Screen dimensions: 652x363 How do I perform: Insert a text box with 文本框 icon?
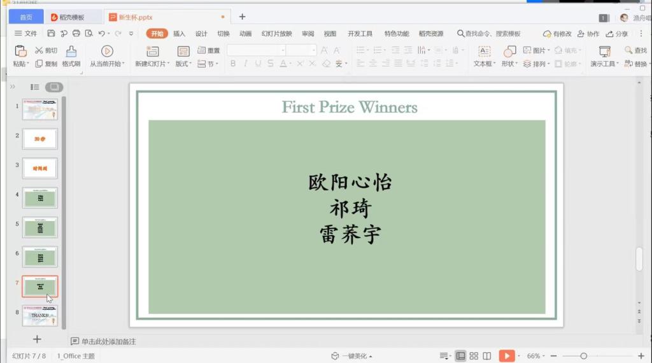click(x=485, y=52)
